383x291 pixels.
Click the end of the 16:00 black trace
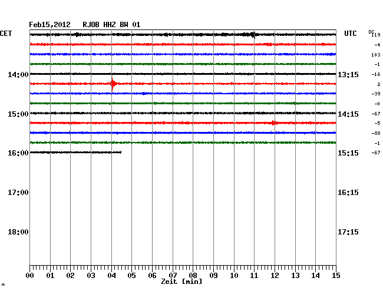(x=121, y=153)
